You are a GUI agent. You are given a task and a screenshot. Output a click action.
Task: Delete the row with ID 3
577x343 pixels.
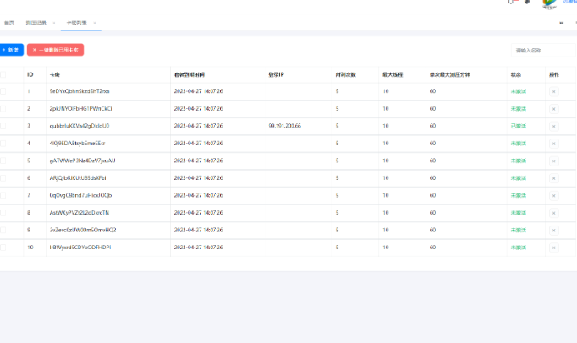pos(554,126)
